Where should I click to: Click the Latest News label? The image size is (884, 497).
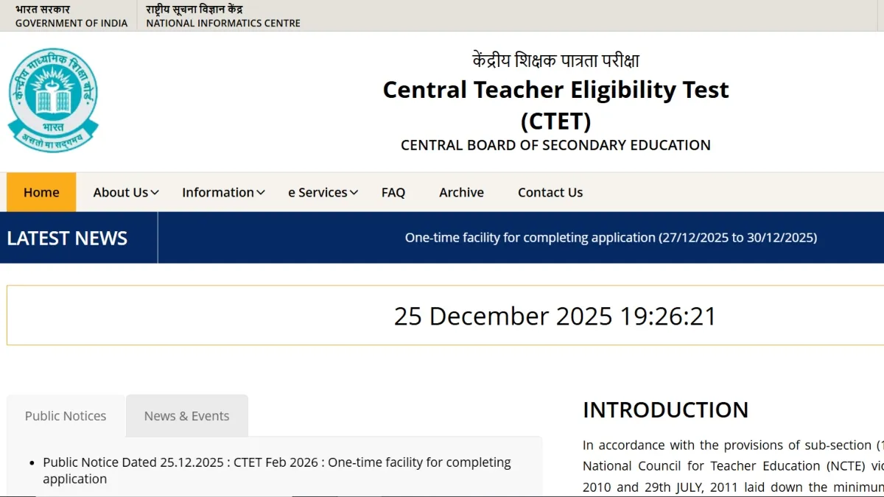67,239
